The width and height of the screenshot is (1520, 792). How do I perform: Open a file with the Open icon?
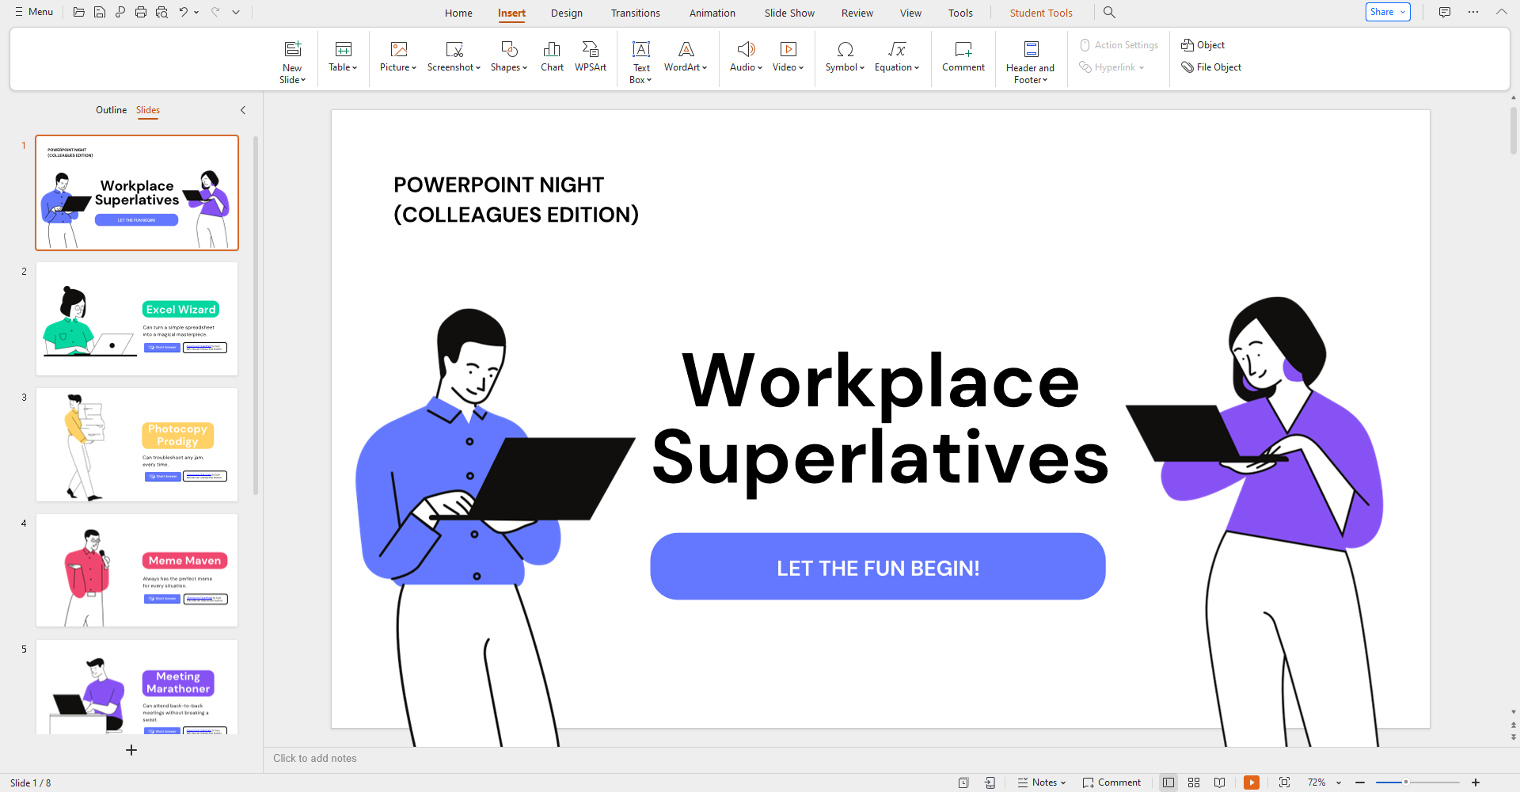pos(78,13)
